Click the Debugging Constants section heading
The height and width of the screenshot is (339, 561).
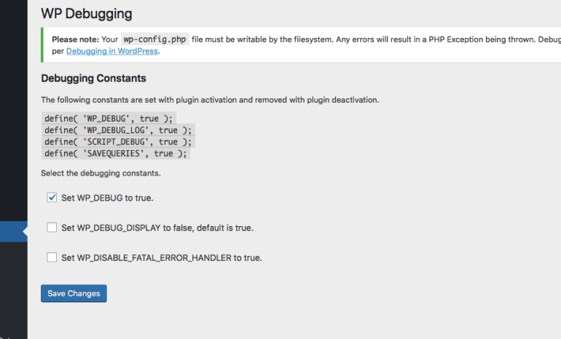point(94,78)
